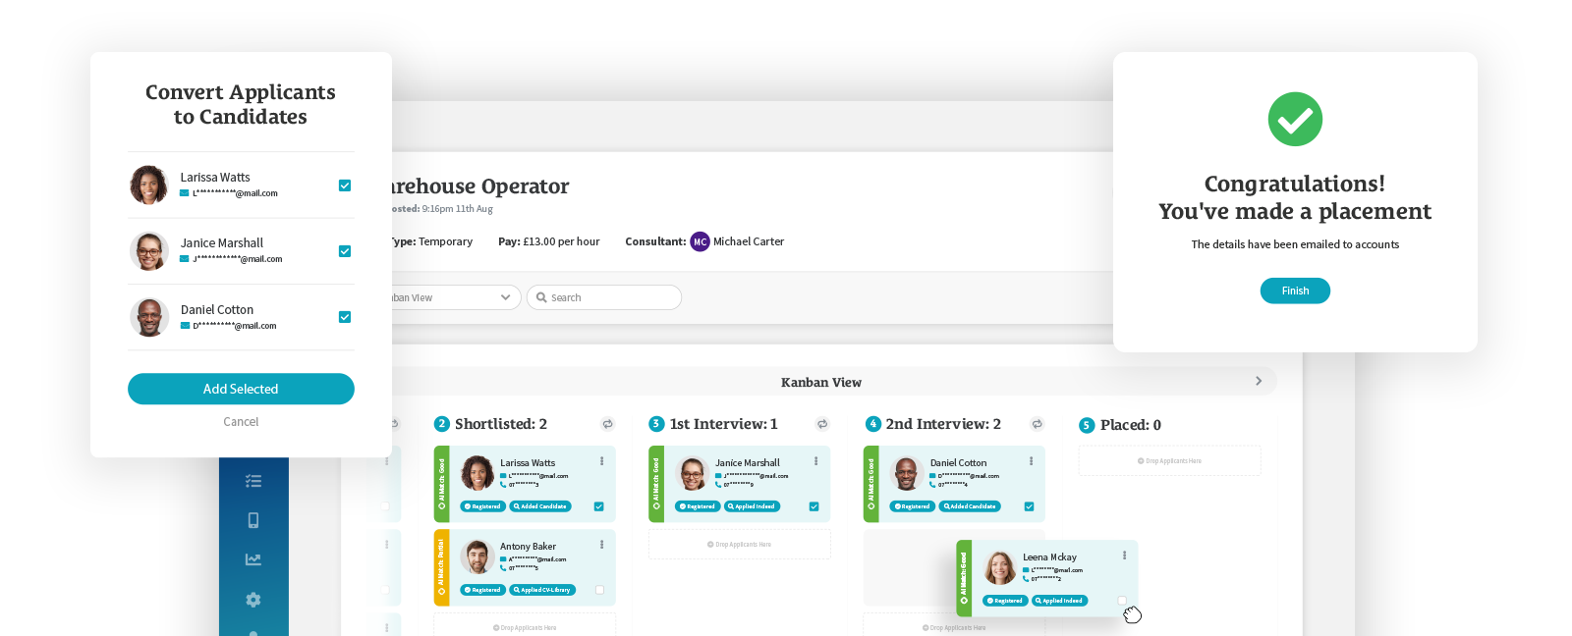Click the refresh icon beside 2nd Interview
The image size is (1572, 636).
point(1037,424)
